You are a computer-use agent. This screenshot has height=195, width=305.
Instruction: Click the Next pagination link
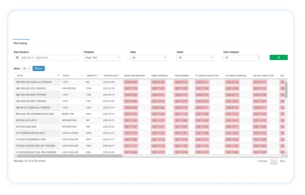(282, 161)
